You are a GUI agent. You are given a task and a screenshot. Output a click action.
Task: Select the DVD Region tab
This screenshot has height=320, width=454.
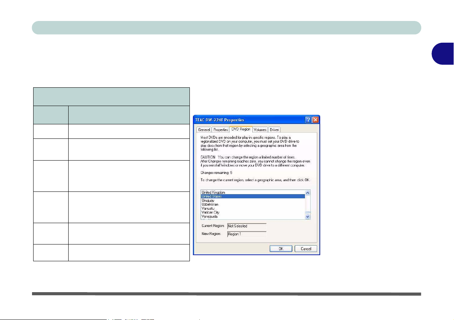pyautogui.click(x=241, y=129)
